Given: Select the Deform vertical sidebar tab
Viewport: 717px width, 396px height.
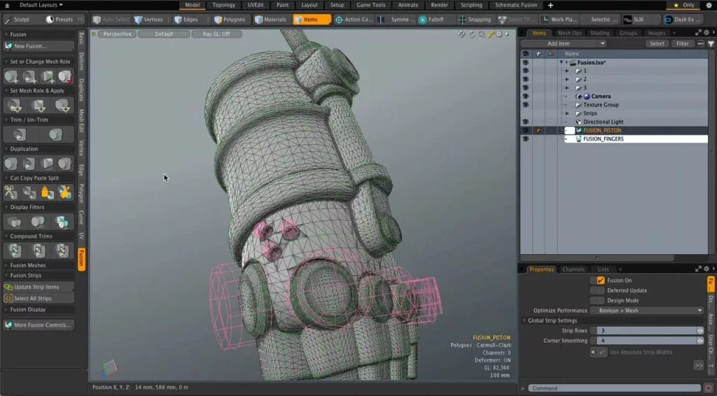Looking at the screenshot, I should tap(81, 62).
